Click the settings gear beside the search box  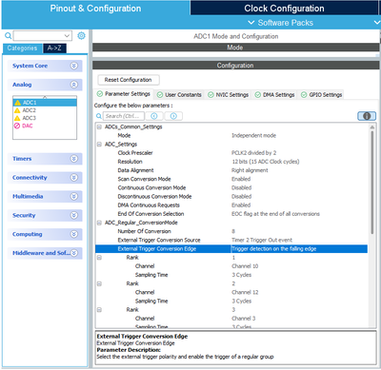point(81,35)
